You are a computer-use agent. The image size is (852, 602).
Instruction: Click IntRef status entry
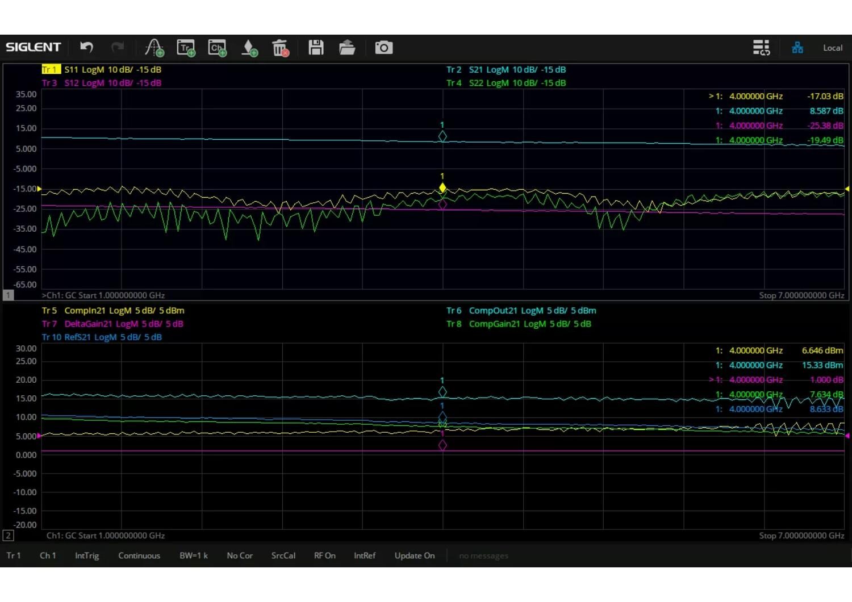click(365, 555)
